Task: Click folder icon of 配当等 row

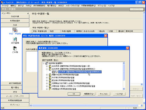Action: (x=50, y=80)
